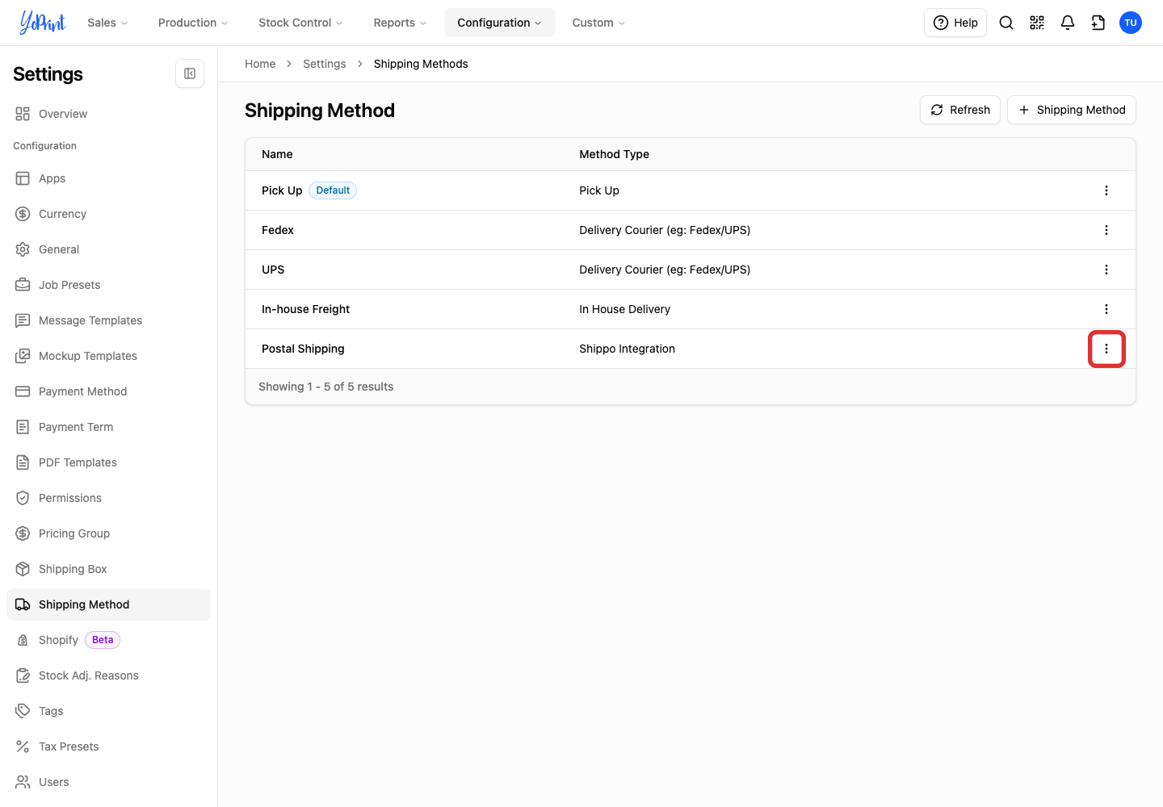The width and height of the screenshot is (1163, 807).
Task: Open the Help button
Action: (955, 23)
